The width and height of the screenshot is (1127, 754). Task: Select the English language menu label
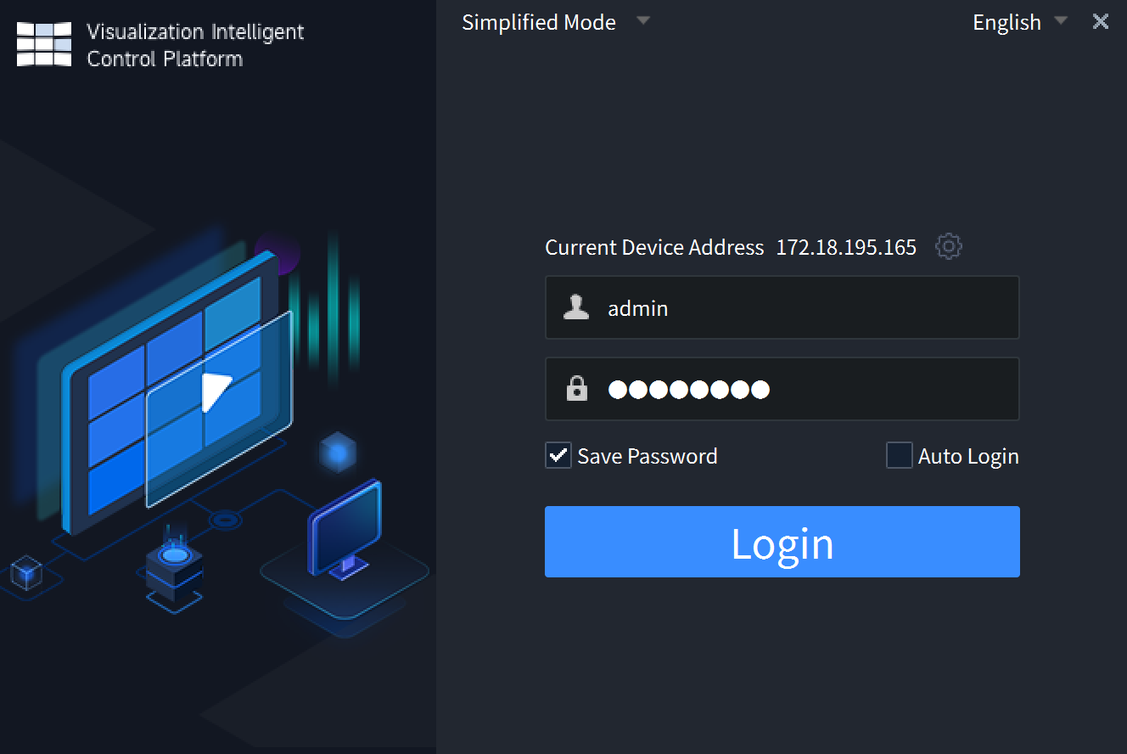pos(1007,22)
